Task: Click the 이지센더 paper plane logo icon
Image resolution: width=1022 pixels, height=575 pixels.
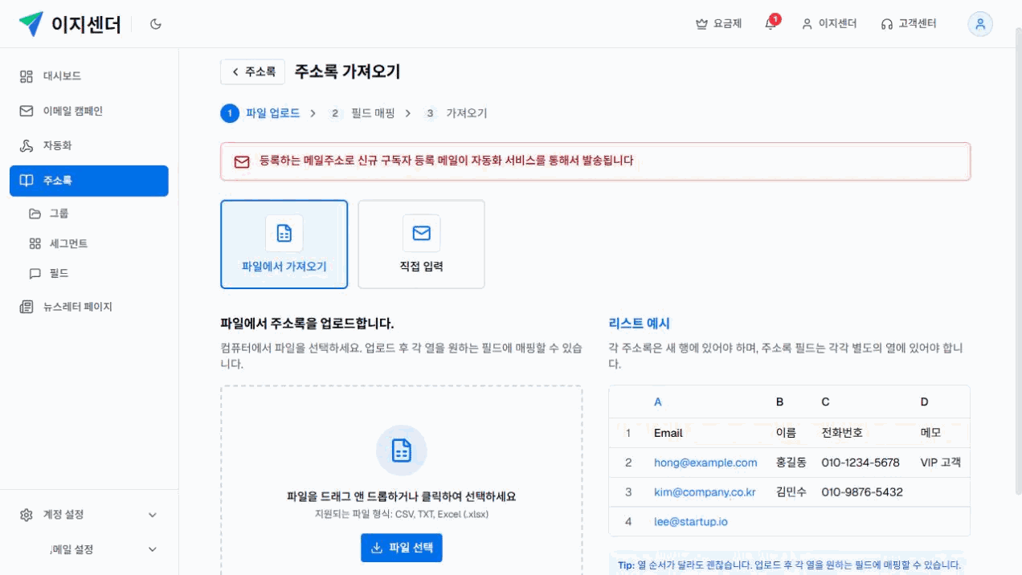Action: click(31, 24)
